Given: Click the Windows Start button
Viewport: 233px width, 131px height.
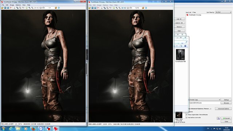Looking at the screenshot, I should click(x=3, y=128).
